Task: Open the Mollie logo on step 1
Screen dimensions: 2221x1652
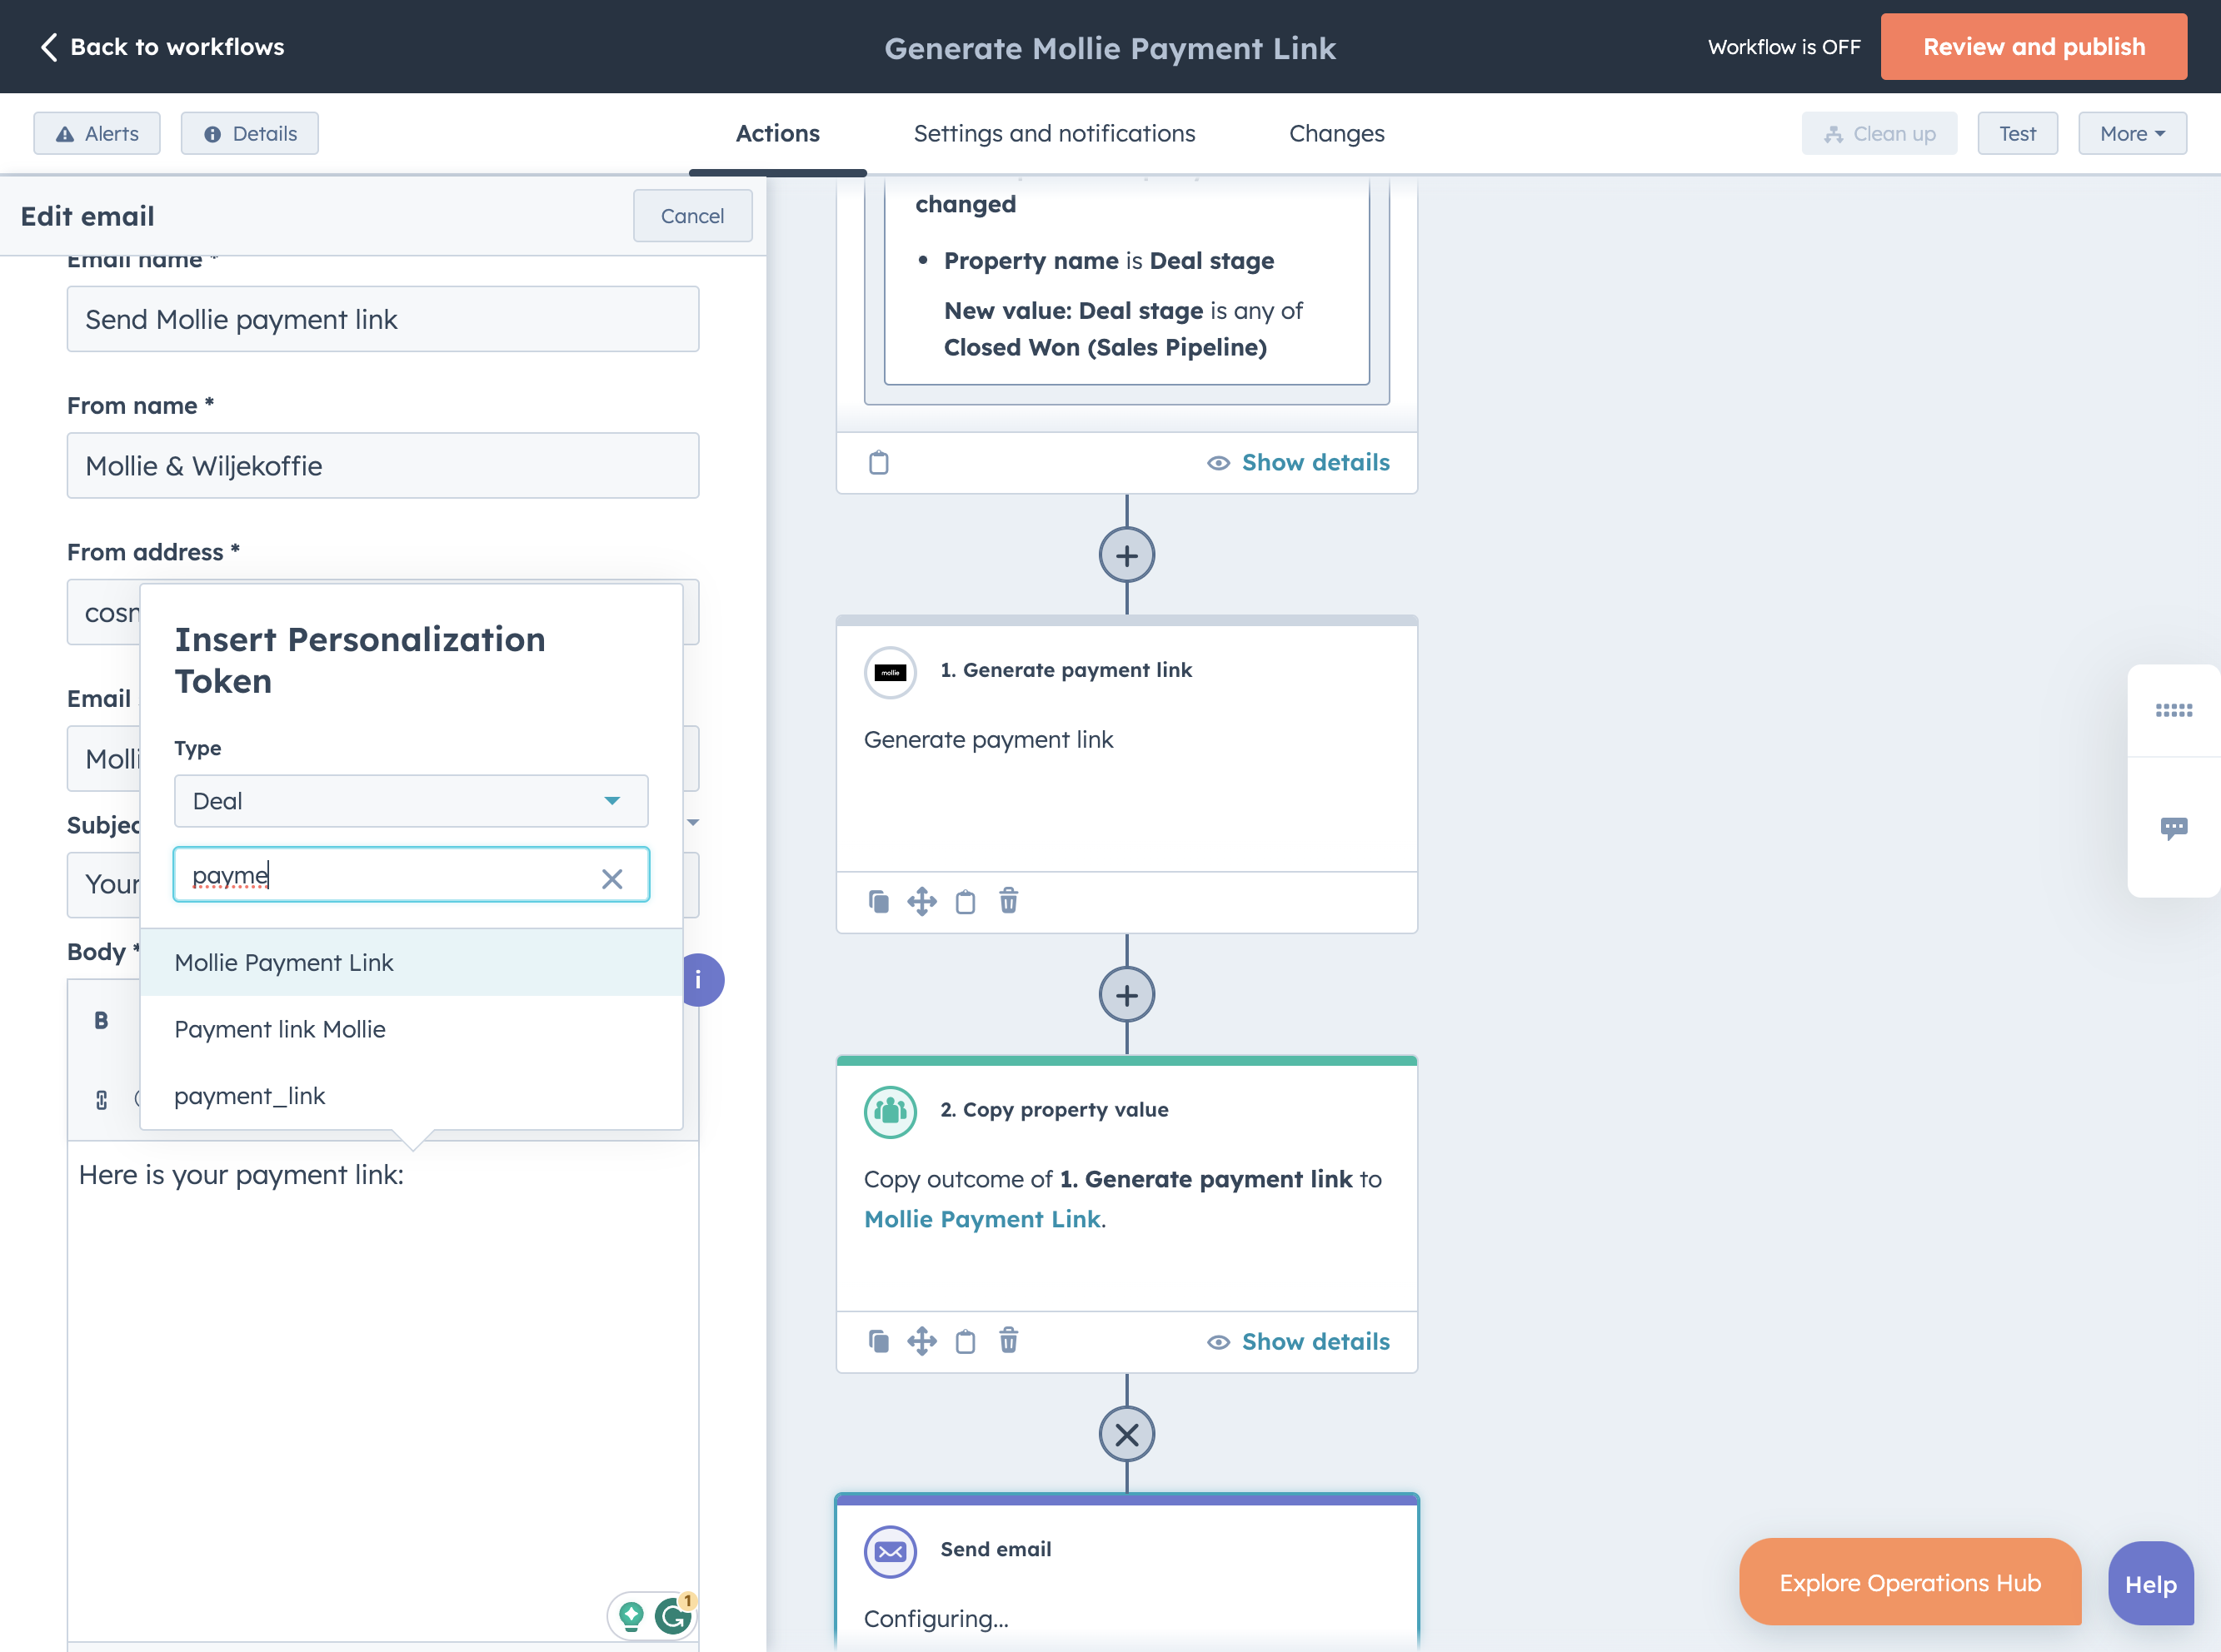Action: click(891, 672)
